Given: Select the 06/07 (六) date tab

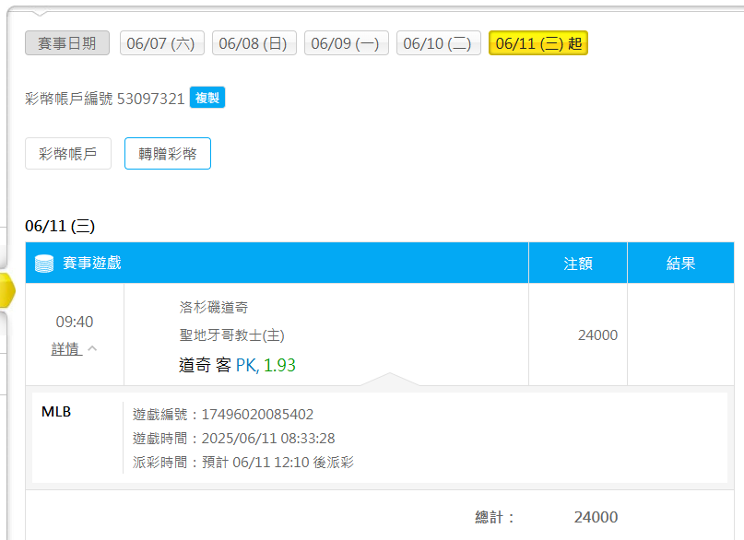Looking at the screenshot, I should click(x=162, y=43).
